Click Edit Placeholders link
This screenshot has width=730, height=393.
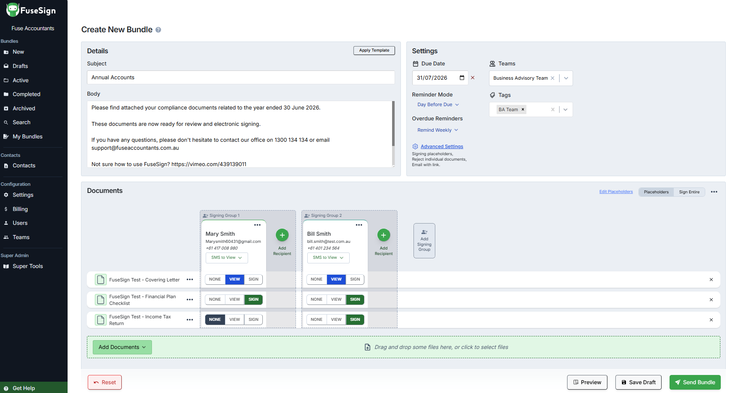pos(616,192)
